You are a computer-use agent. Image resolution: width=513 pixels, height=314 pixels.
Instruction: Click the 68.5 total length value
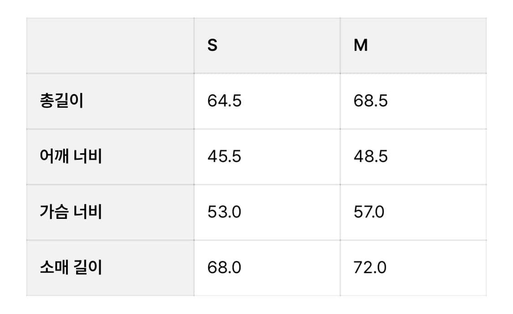pyautogui.click(x=370, y=101)
